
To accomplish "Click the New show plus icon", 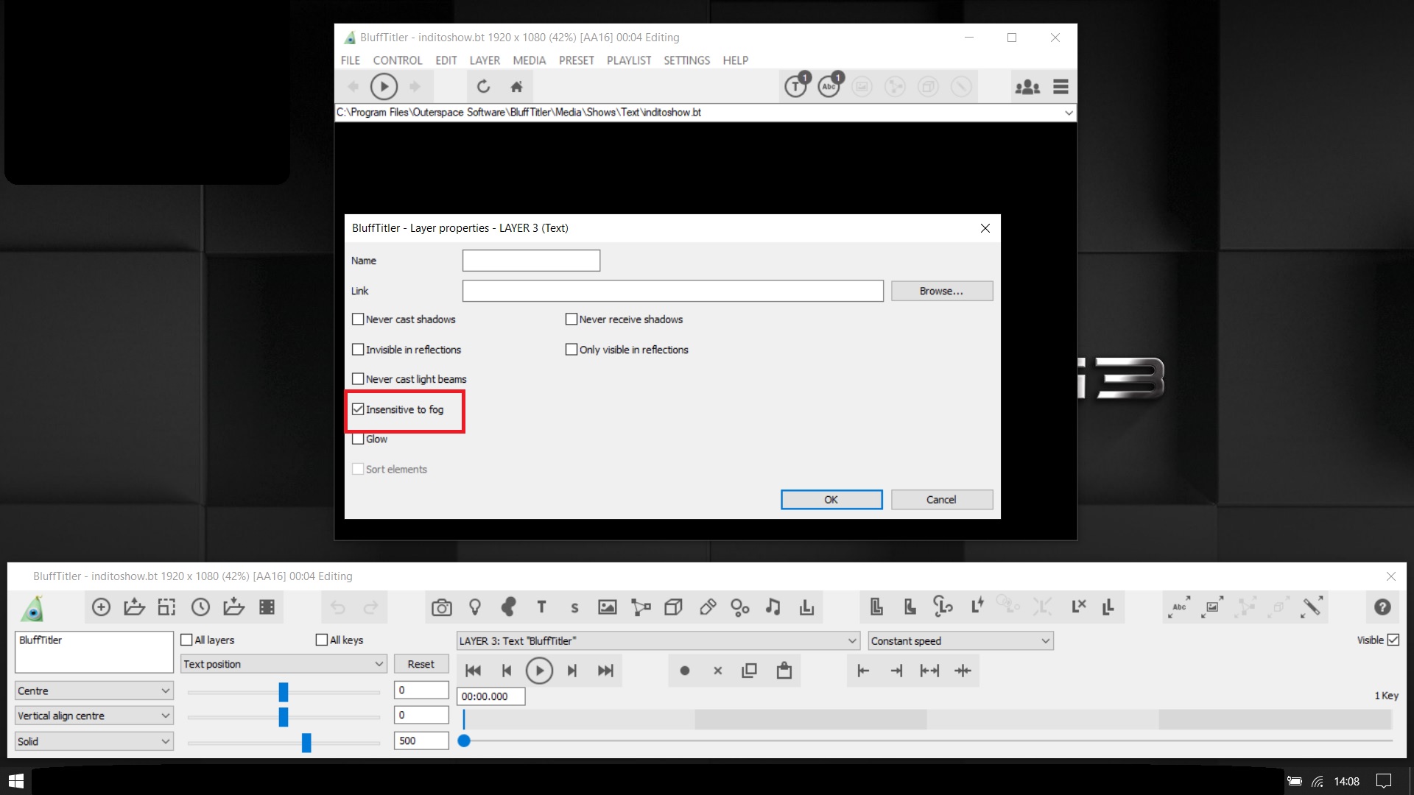I will coord(101,607).
